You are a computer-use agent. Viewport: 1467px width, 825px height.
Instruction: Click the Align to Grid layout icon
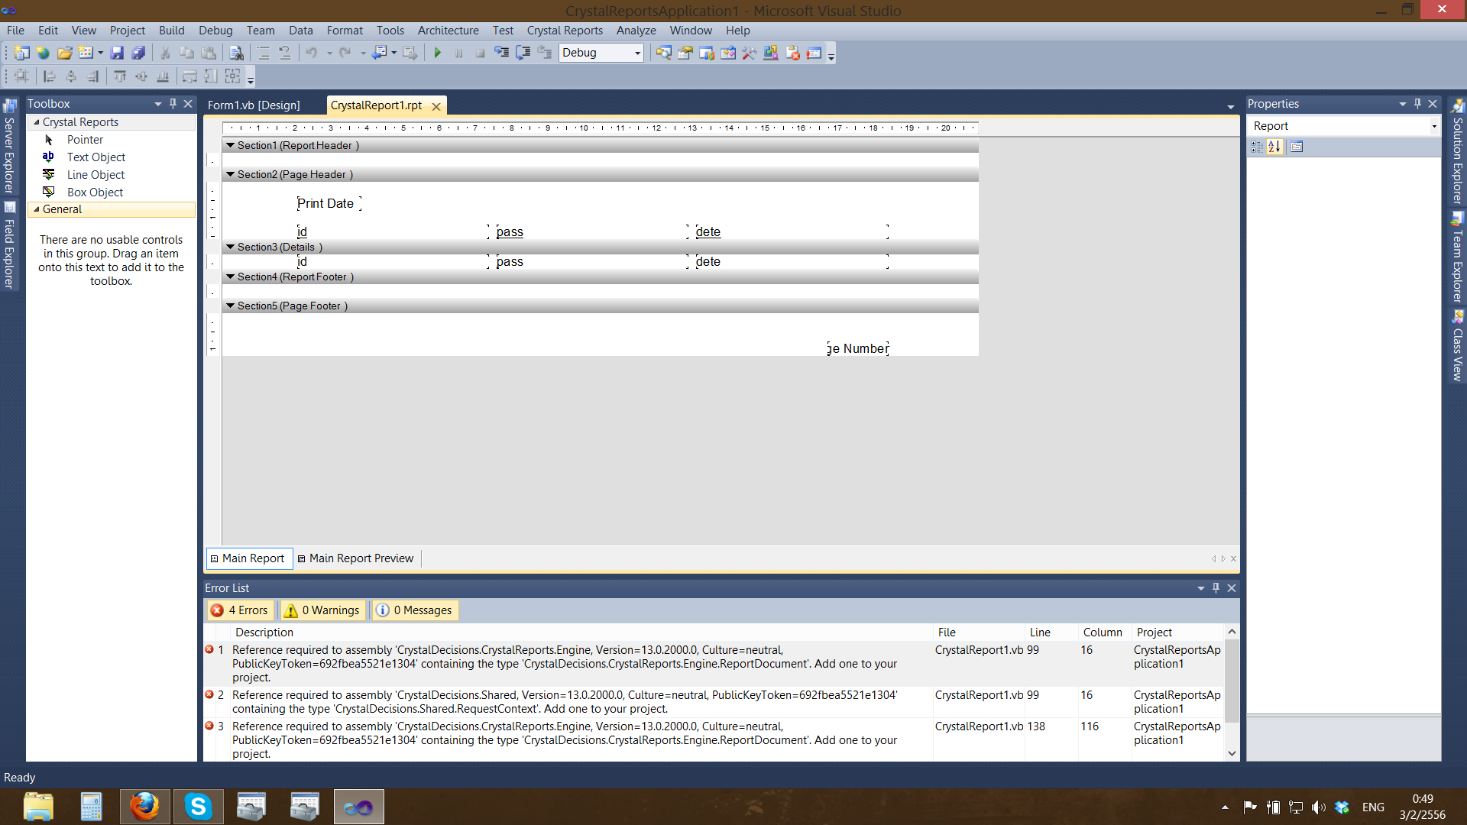click(21, 76)
